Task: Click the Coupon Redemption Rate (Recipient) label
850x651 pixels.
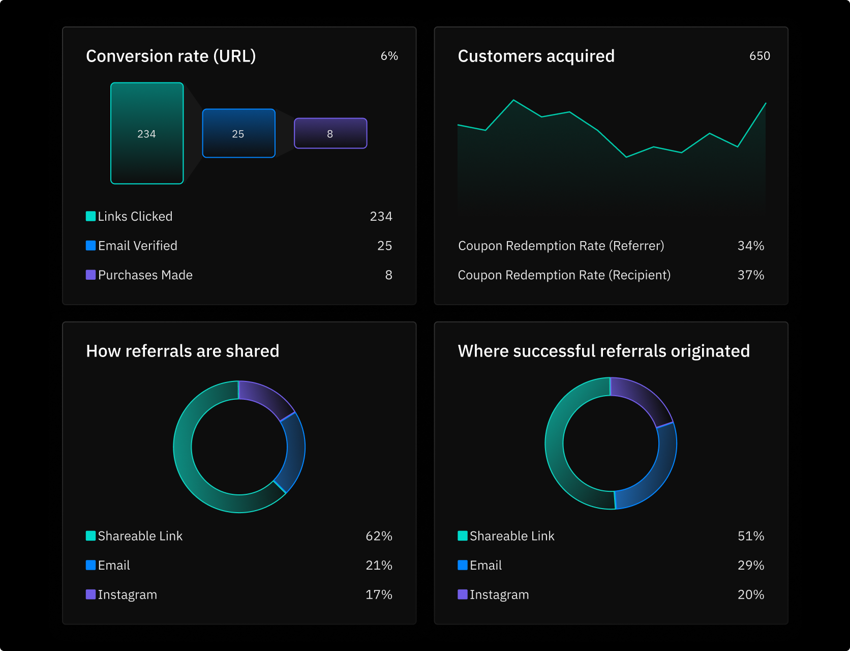Action: 564,275
